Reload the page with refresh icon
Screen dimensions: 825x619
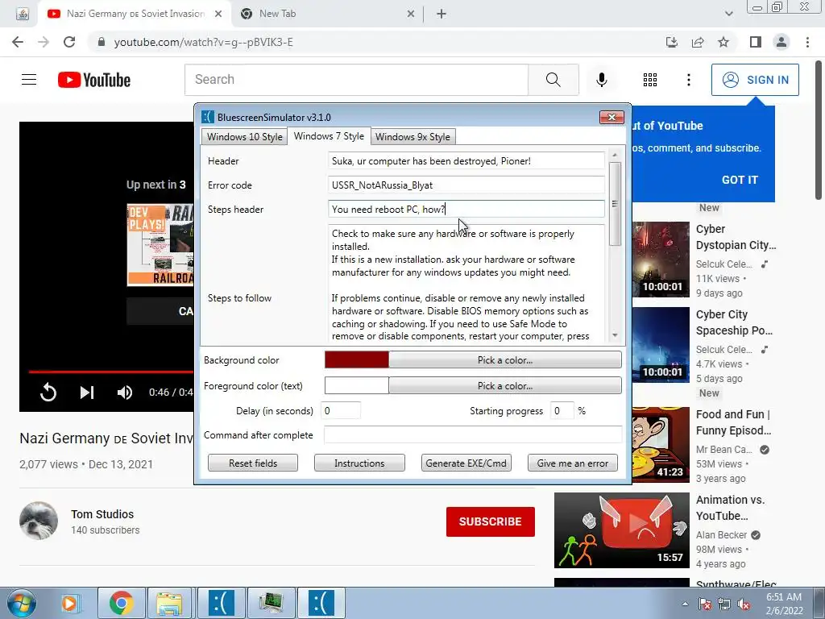pyautogui.click(x=69, y=42)
